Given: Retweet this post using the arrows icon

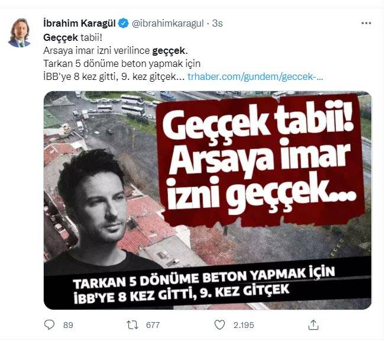Looking at the screenshot, I should (x=132, y=325).
